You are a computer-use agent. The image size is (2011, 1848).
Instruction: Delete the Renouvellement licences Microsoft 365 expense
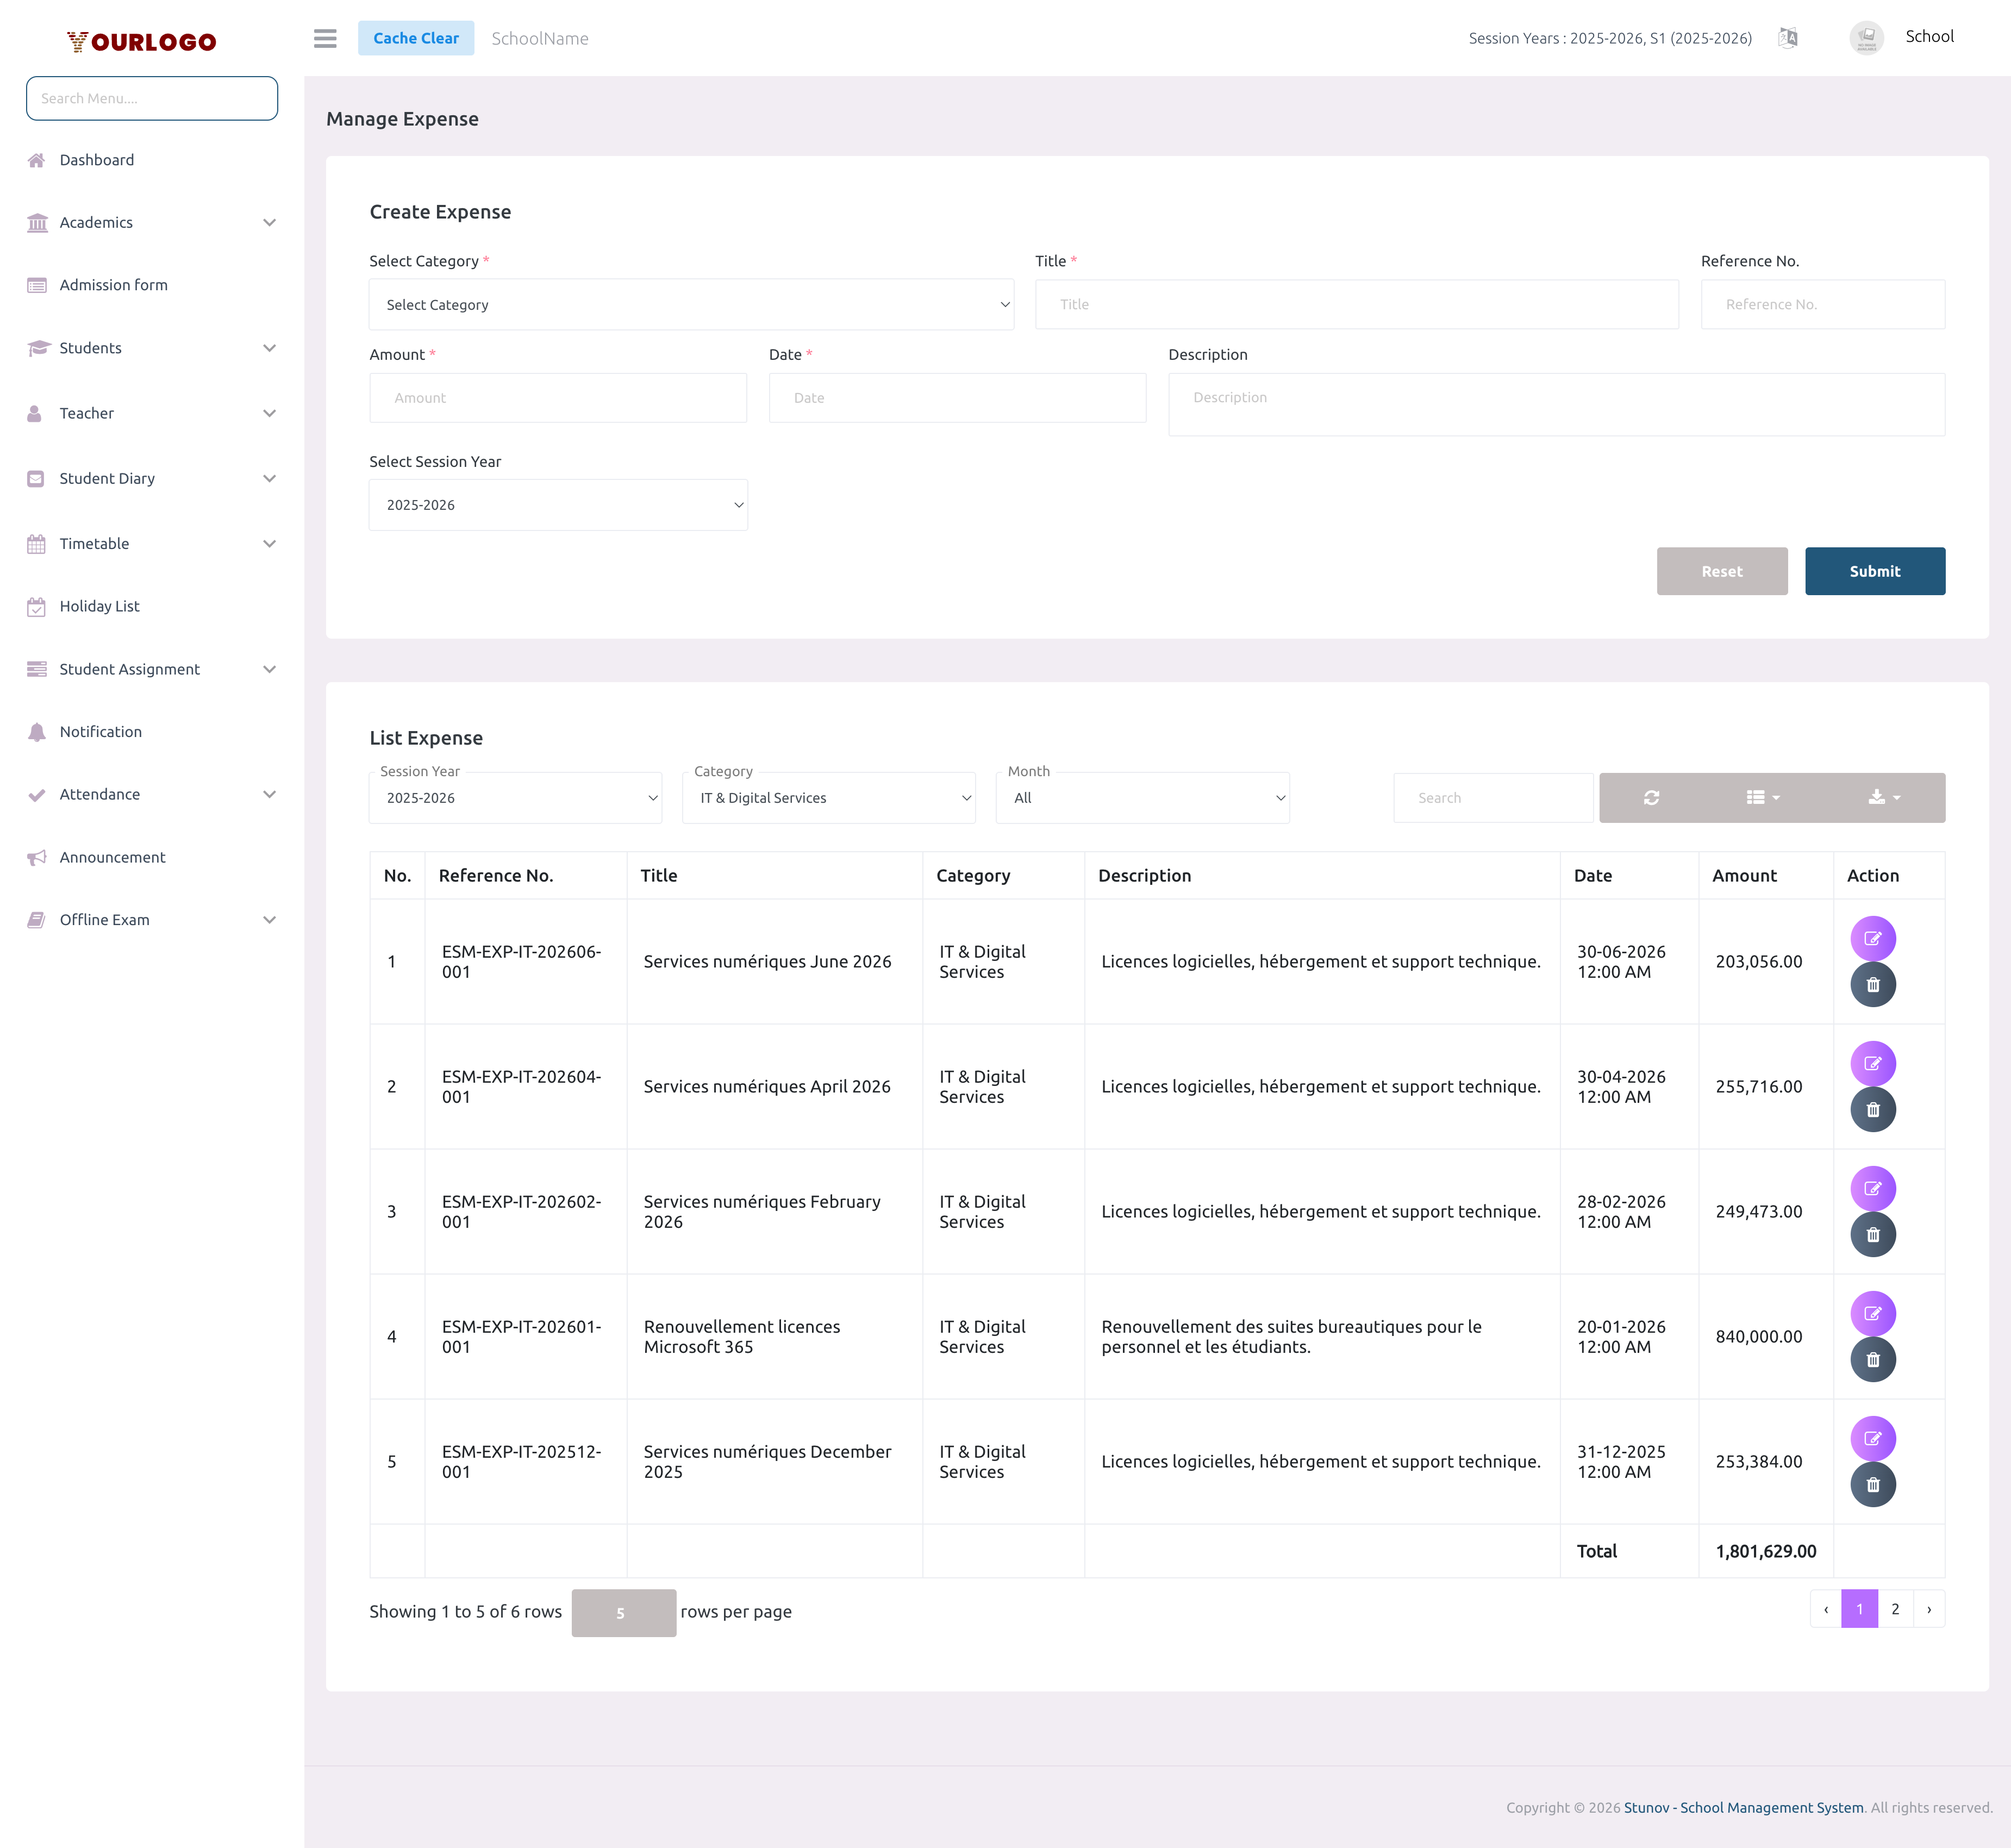[1873, 1359]
